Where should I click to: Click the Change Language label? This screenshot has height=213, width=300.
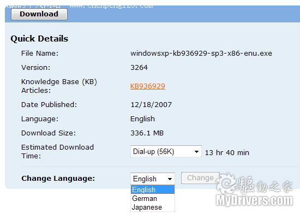[58, 179]
